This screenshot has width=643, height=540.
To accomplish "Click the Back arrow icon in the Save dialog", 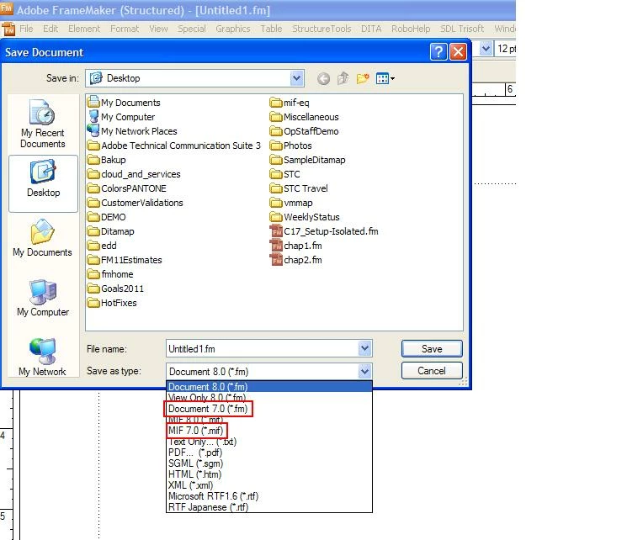I will pyautogui.click(x=323, y=78).
